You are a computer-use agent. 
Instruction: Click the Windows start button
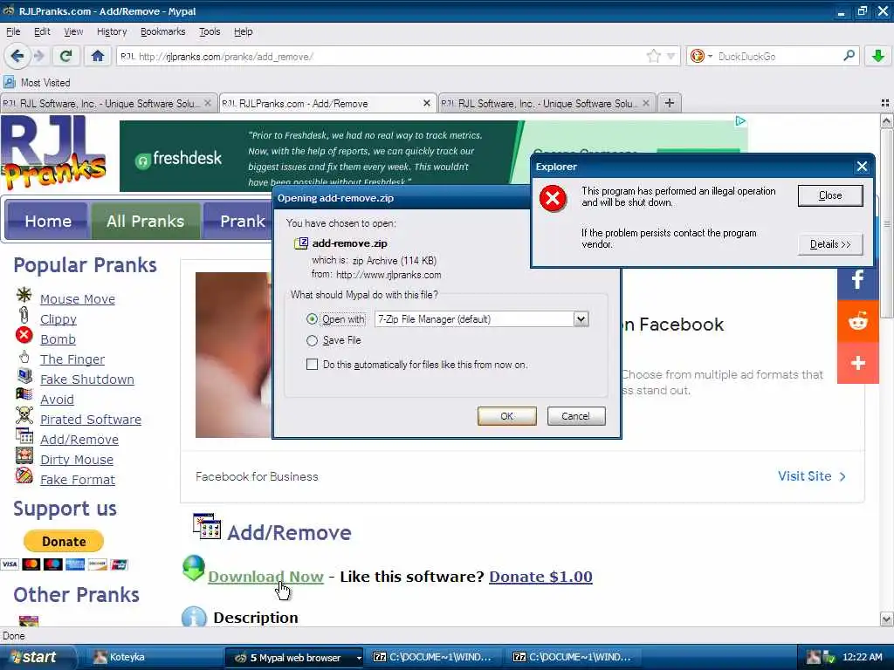point(37,658)
